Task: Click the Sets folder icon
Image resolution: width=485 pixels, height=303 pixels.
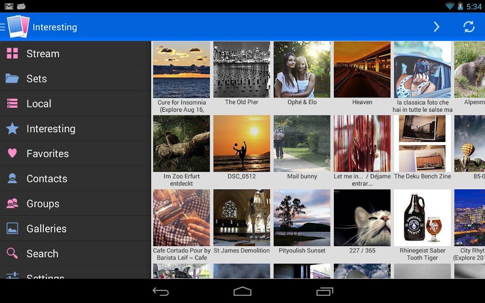Action: pos(12,78)
